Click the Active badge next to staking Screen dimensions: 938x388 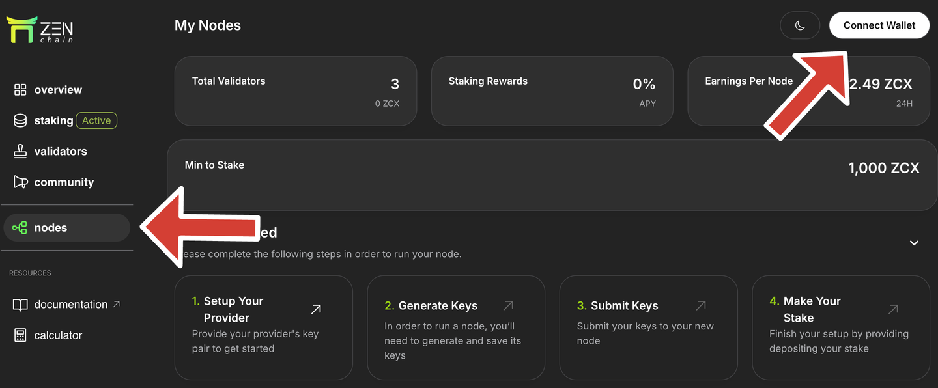(96, 120)
